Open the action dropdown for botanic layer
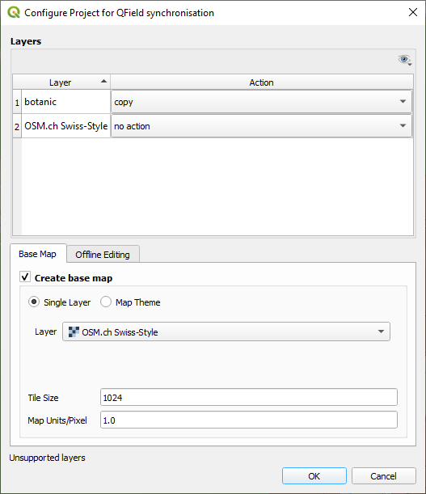Screen dimensions: 426x494 pos(261,102)
